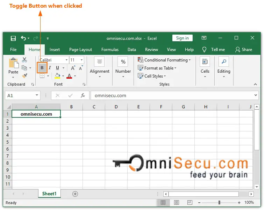Open the Name Box dropdown arrow
The height and width of the screenshot is (210, 265).
pyautogui.click(x=37, y=95)
